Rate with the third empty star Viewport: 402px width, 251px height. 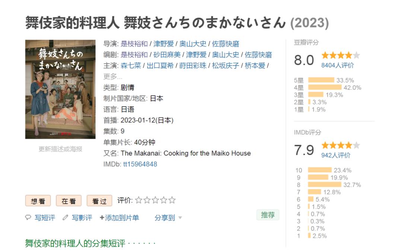(x=155, y=200)
